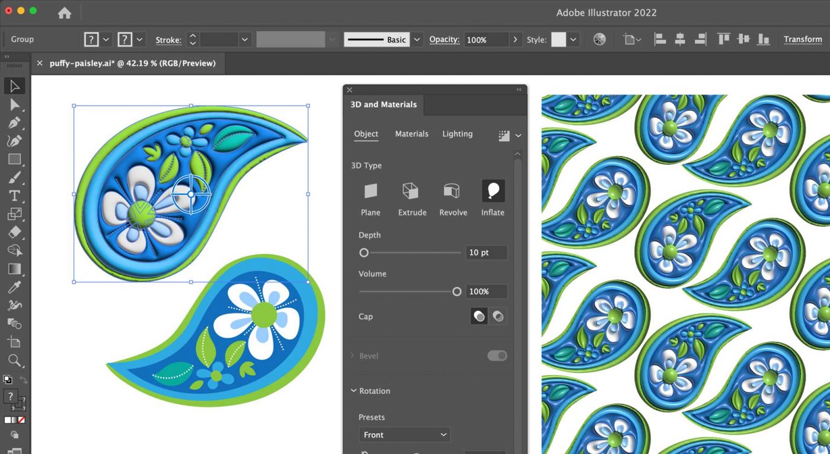Pick the Eyedropper tool
The width and height of the screenshot is (830, 454).
coord(15,287)
